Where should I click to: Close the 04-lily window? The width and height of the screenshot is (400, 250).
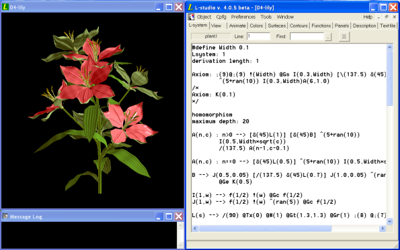179,7
